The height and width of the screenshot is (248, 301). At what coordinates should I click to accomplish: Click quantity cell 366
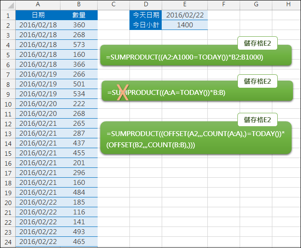coord(79,64)
